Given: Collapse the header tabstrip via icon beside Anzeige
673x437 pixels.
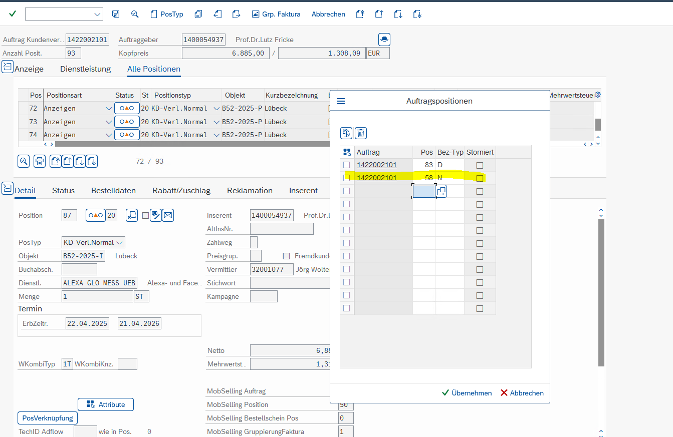Looking at the screenshot, I should pyautogui.click(x=8, y=67).
